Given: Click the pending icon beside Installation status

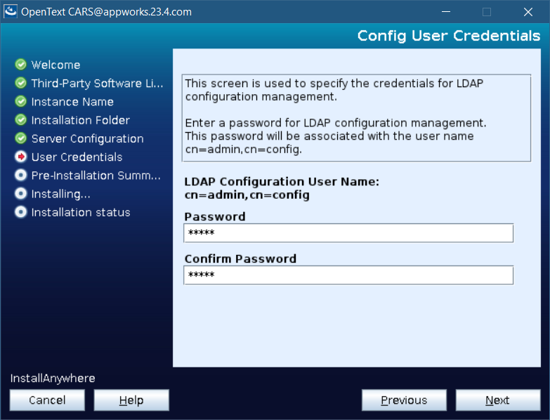Looking at the screenshot, I should (x=20, y=212).
